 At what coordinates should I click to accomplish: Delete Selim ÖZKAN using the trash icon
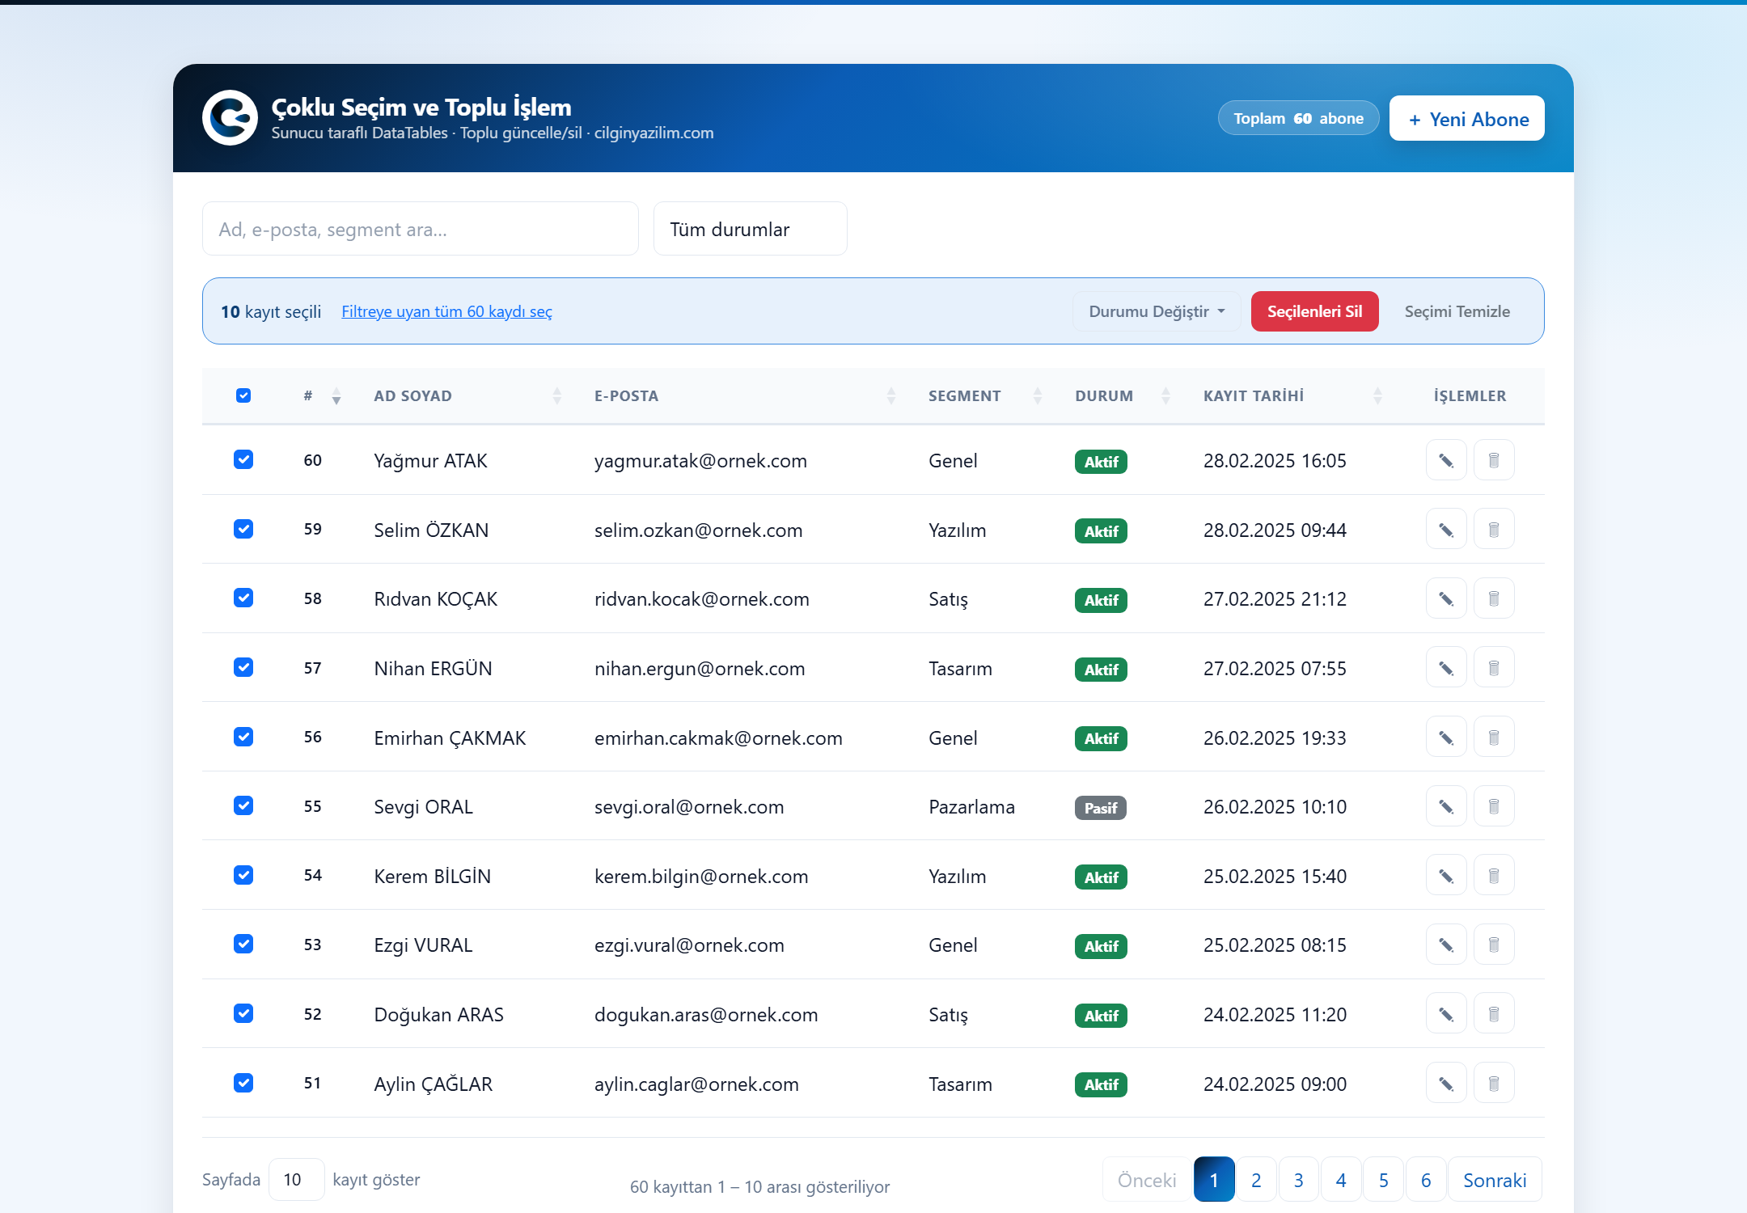[x=1494, y=530]
